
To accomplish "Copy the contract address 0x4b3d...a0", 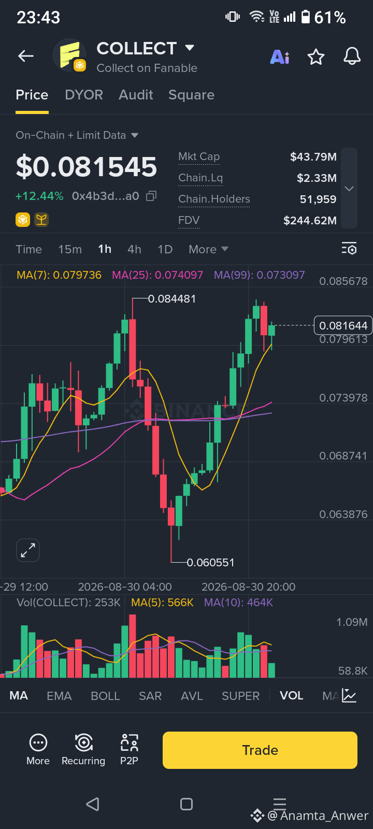I will 151,196.
